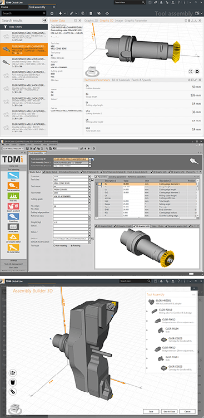Click the plus add icon
Viewport: 204px width, 418px height.
tap(60, 13)
